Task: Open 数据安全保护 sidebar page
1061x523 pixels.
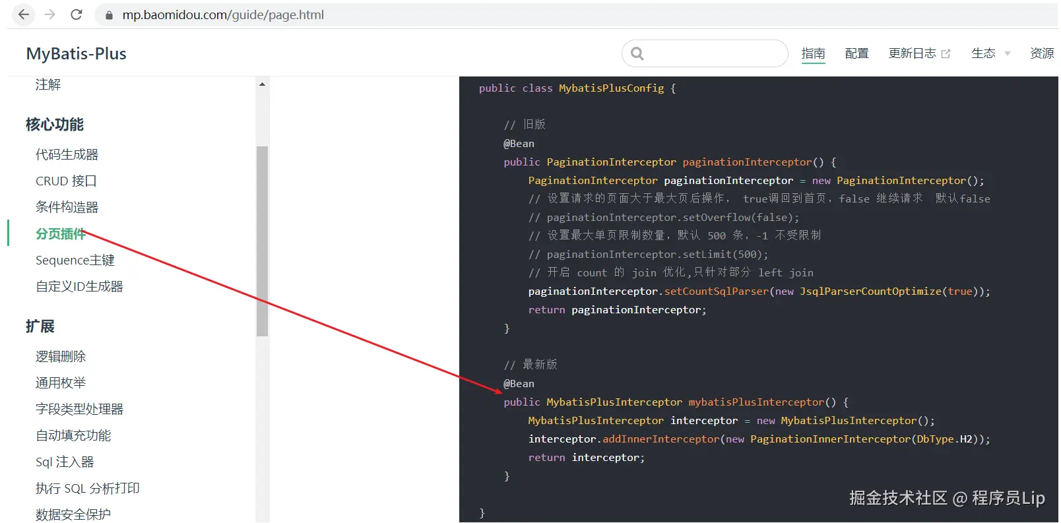Action: [73, 514]
